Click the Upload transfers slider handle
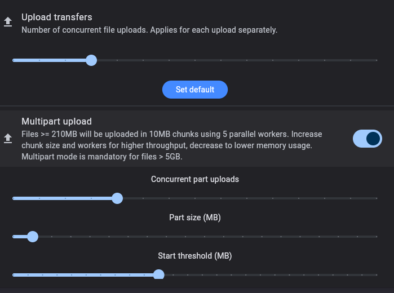 click(x=91, y=60)
